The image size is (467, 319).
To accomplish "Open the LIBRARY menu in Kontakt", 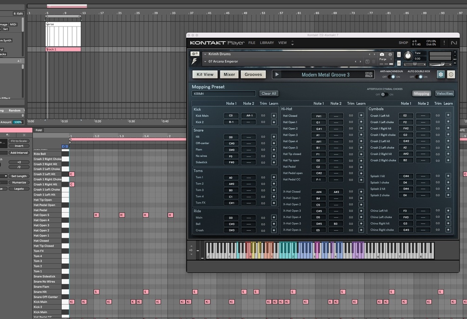I will coord(267,43).
